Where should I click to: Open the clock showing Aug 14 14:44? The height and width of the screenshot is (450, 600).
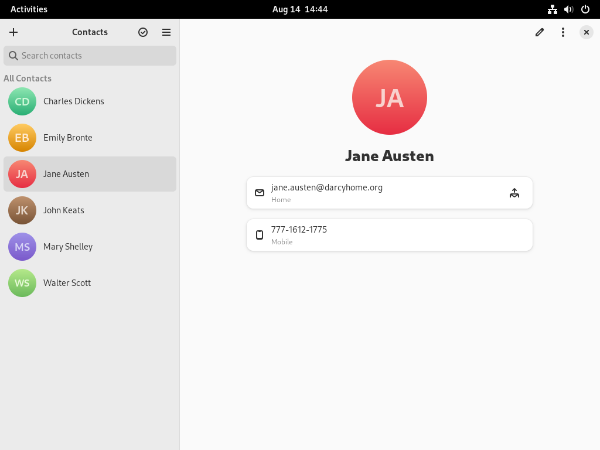[x=300, y=9]
